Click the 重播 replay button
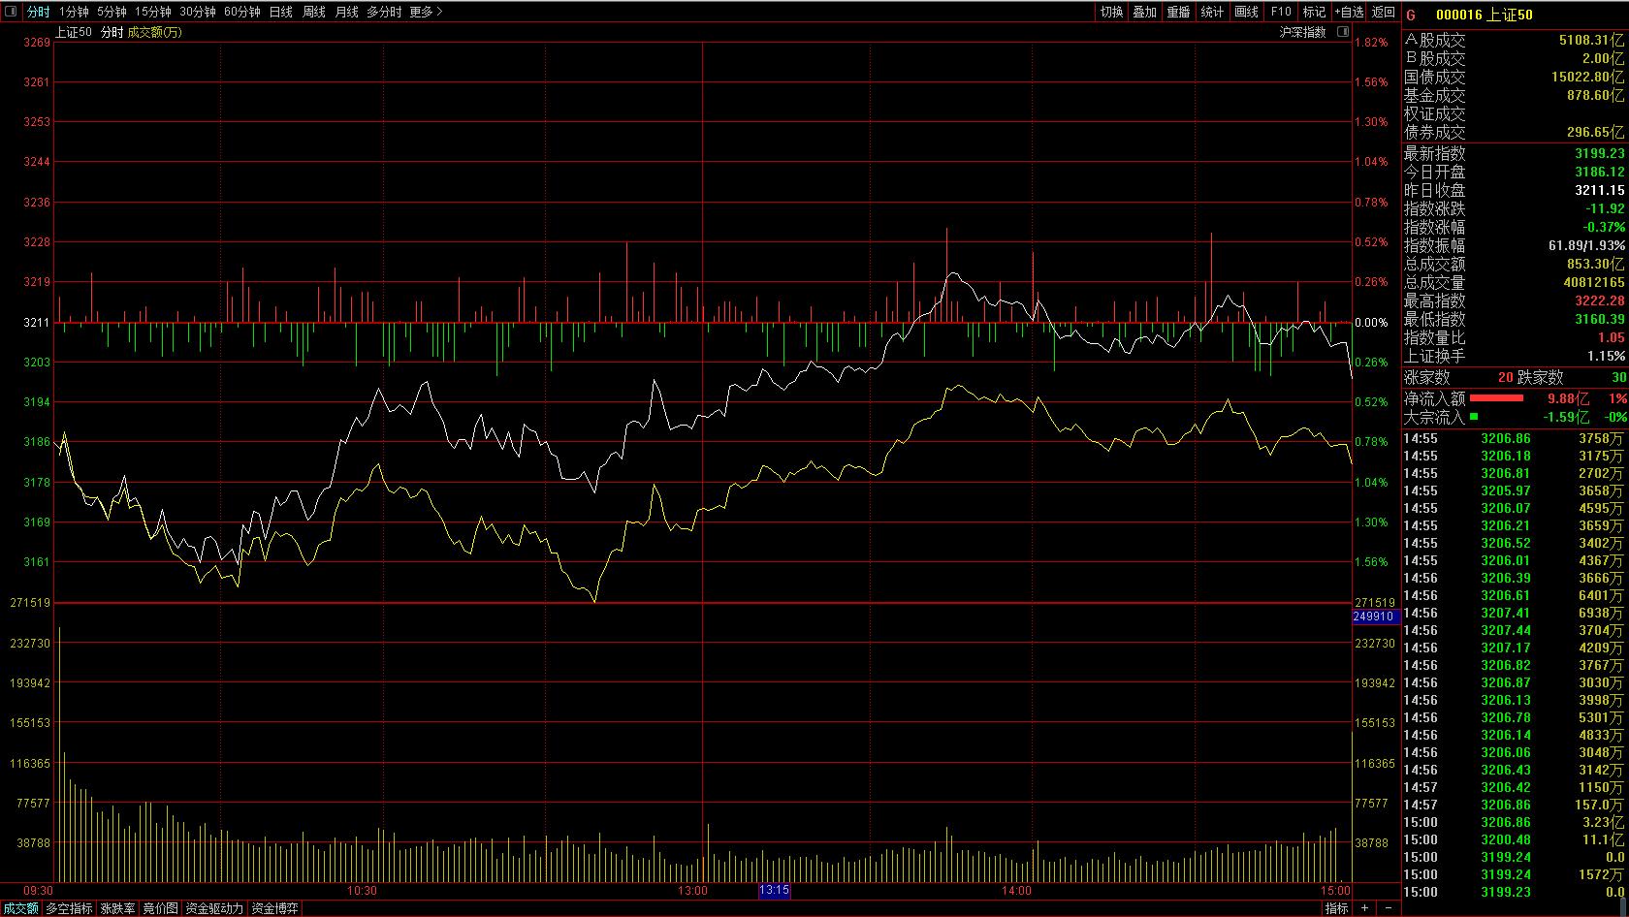Image resolution: width=1629 pixels, height=917 pixels. click(1179, 12)
